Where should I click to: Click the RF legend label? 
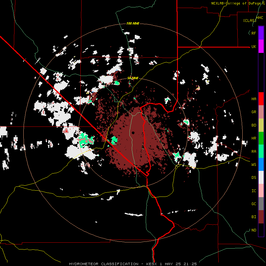point(254,33)
